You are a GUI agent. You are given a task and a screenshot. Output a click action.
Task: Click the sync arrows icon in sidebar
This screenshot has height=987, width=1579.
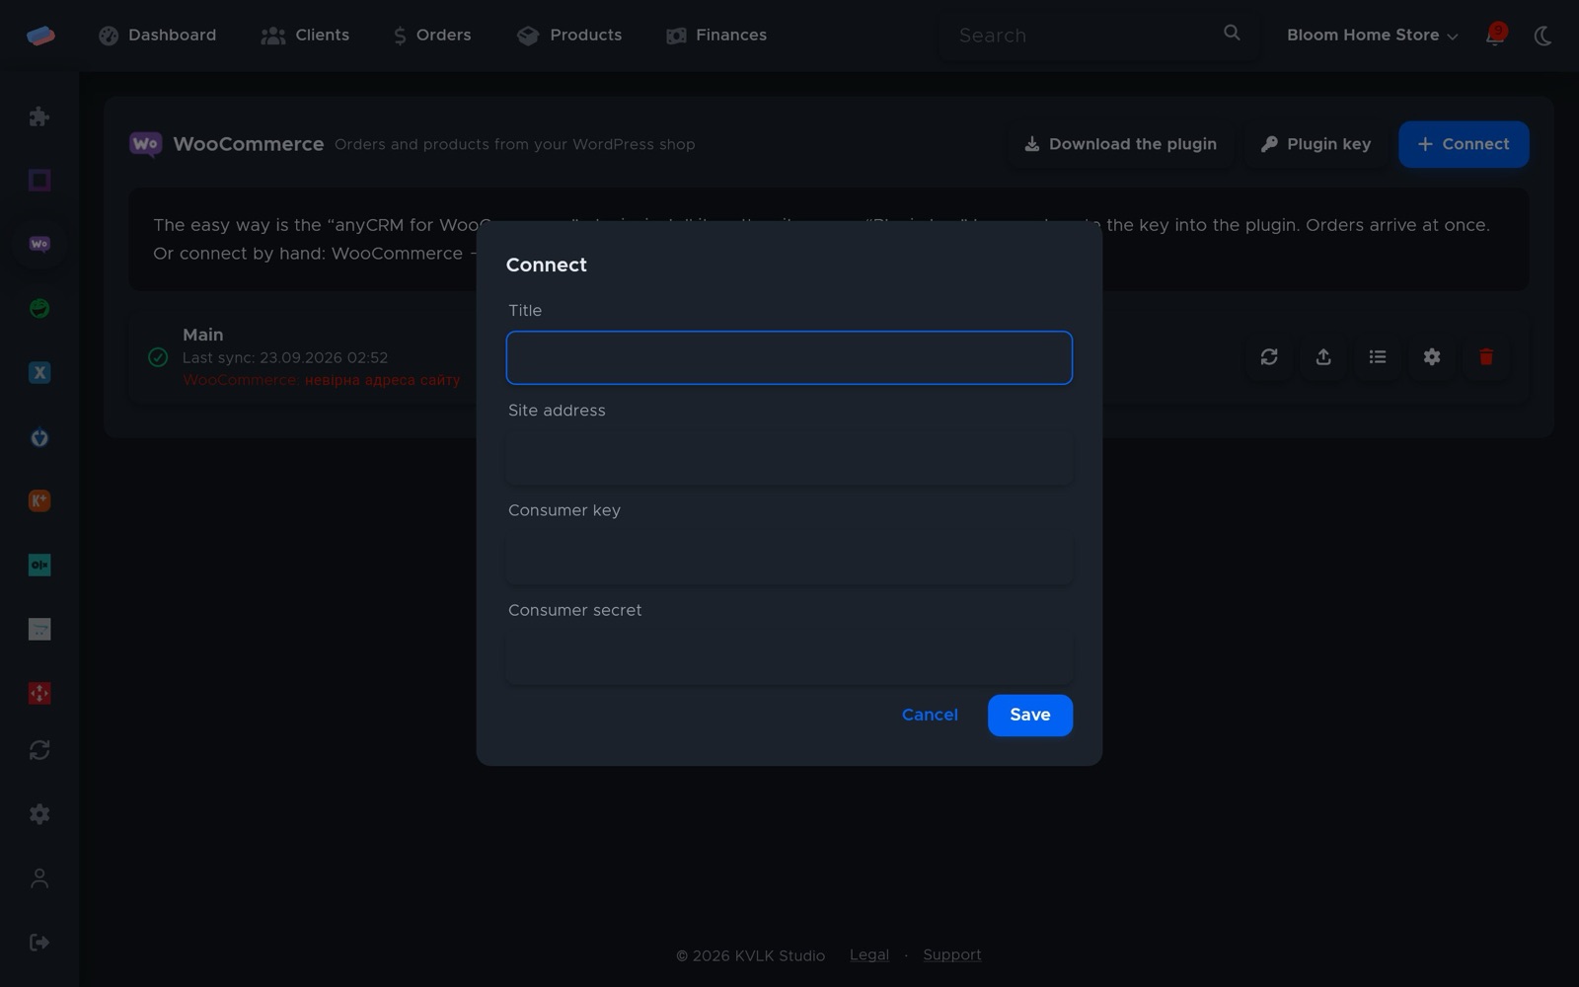(39, 750)
